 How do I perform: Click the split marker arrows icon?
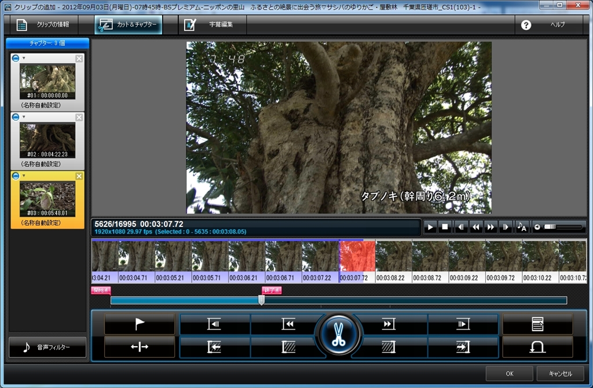(x=140, y=346)
